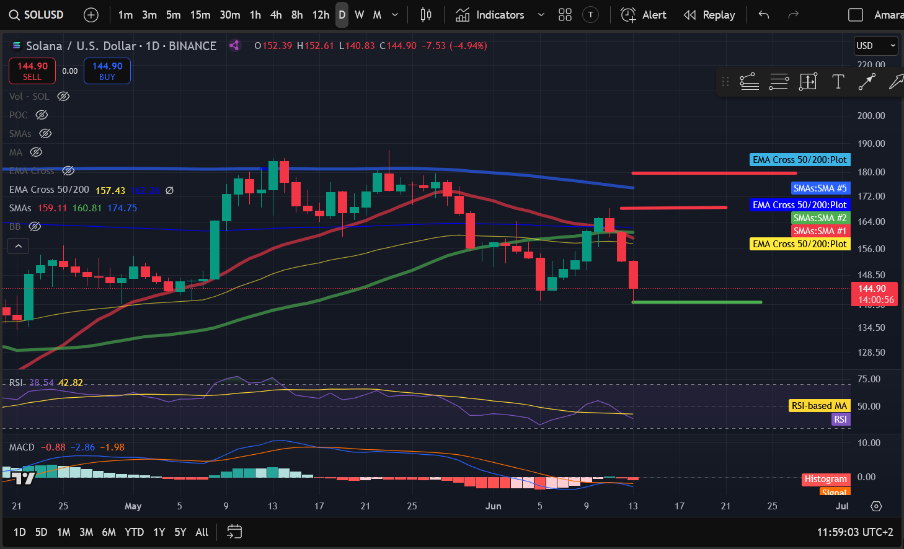The height and width of the screenshot is (549, 904).
Task: Set range to YTD
Action: 135,532
